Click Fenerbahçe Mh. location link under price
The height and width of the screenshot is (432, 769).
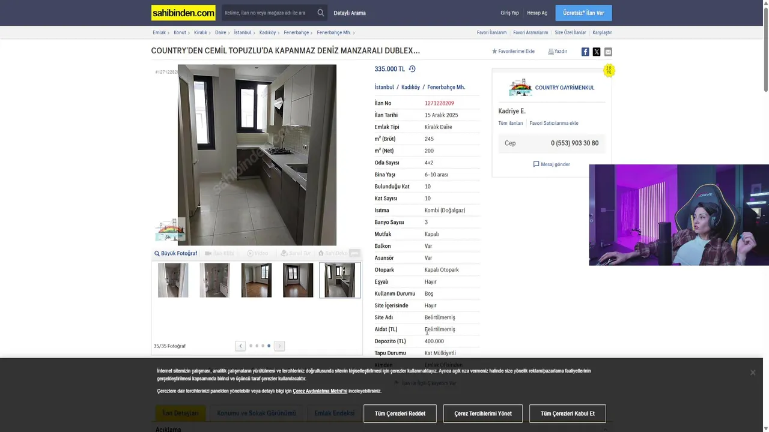(446, 87)
